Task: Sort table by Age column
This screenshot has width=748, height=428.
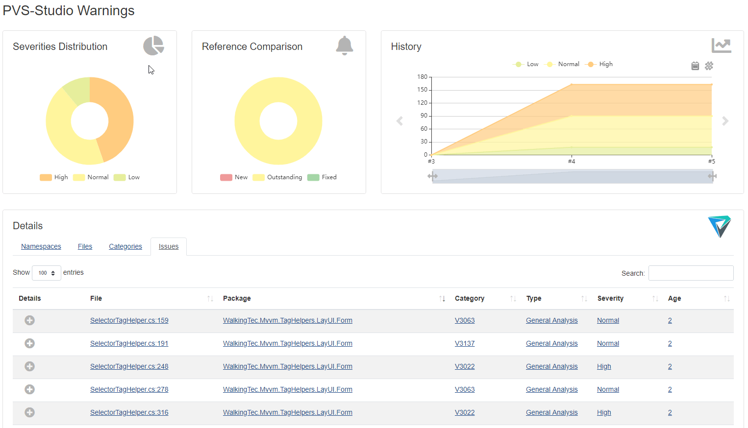Action: click(698, 298)
